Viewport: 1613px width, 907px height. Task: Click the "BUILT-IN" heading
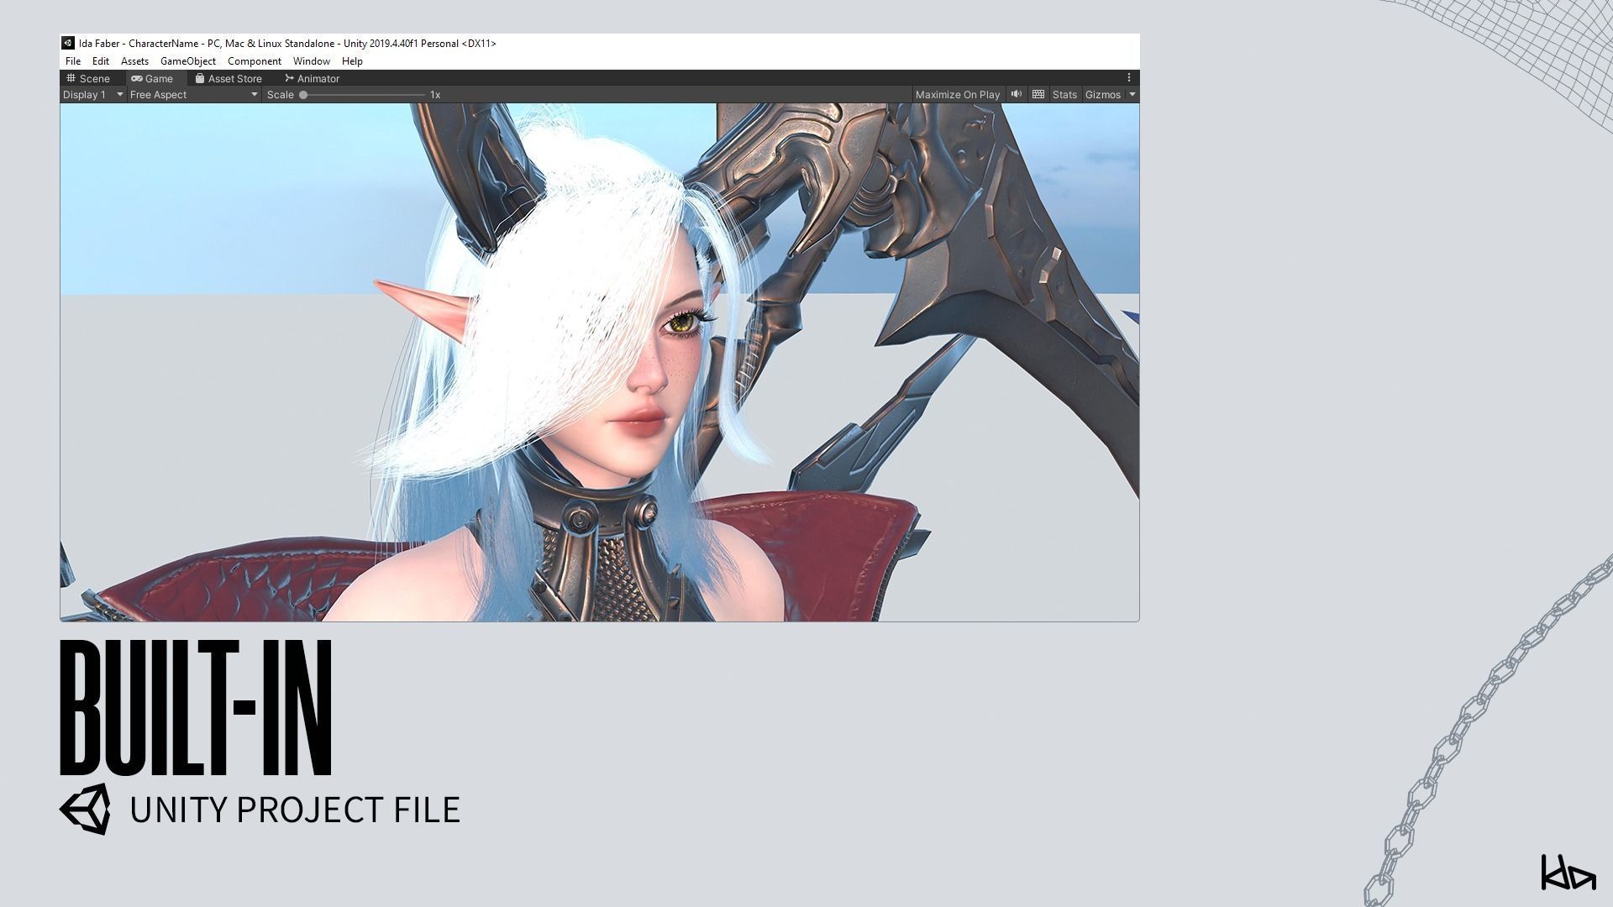pos(196,707)
